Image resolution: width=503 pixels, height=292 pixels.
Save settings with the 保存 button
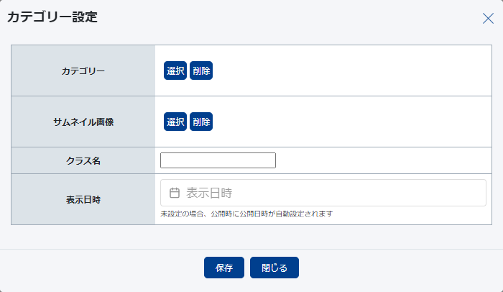click(x=224, y=268)
